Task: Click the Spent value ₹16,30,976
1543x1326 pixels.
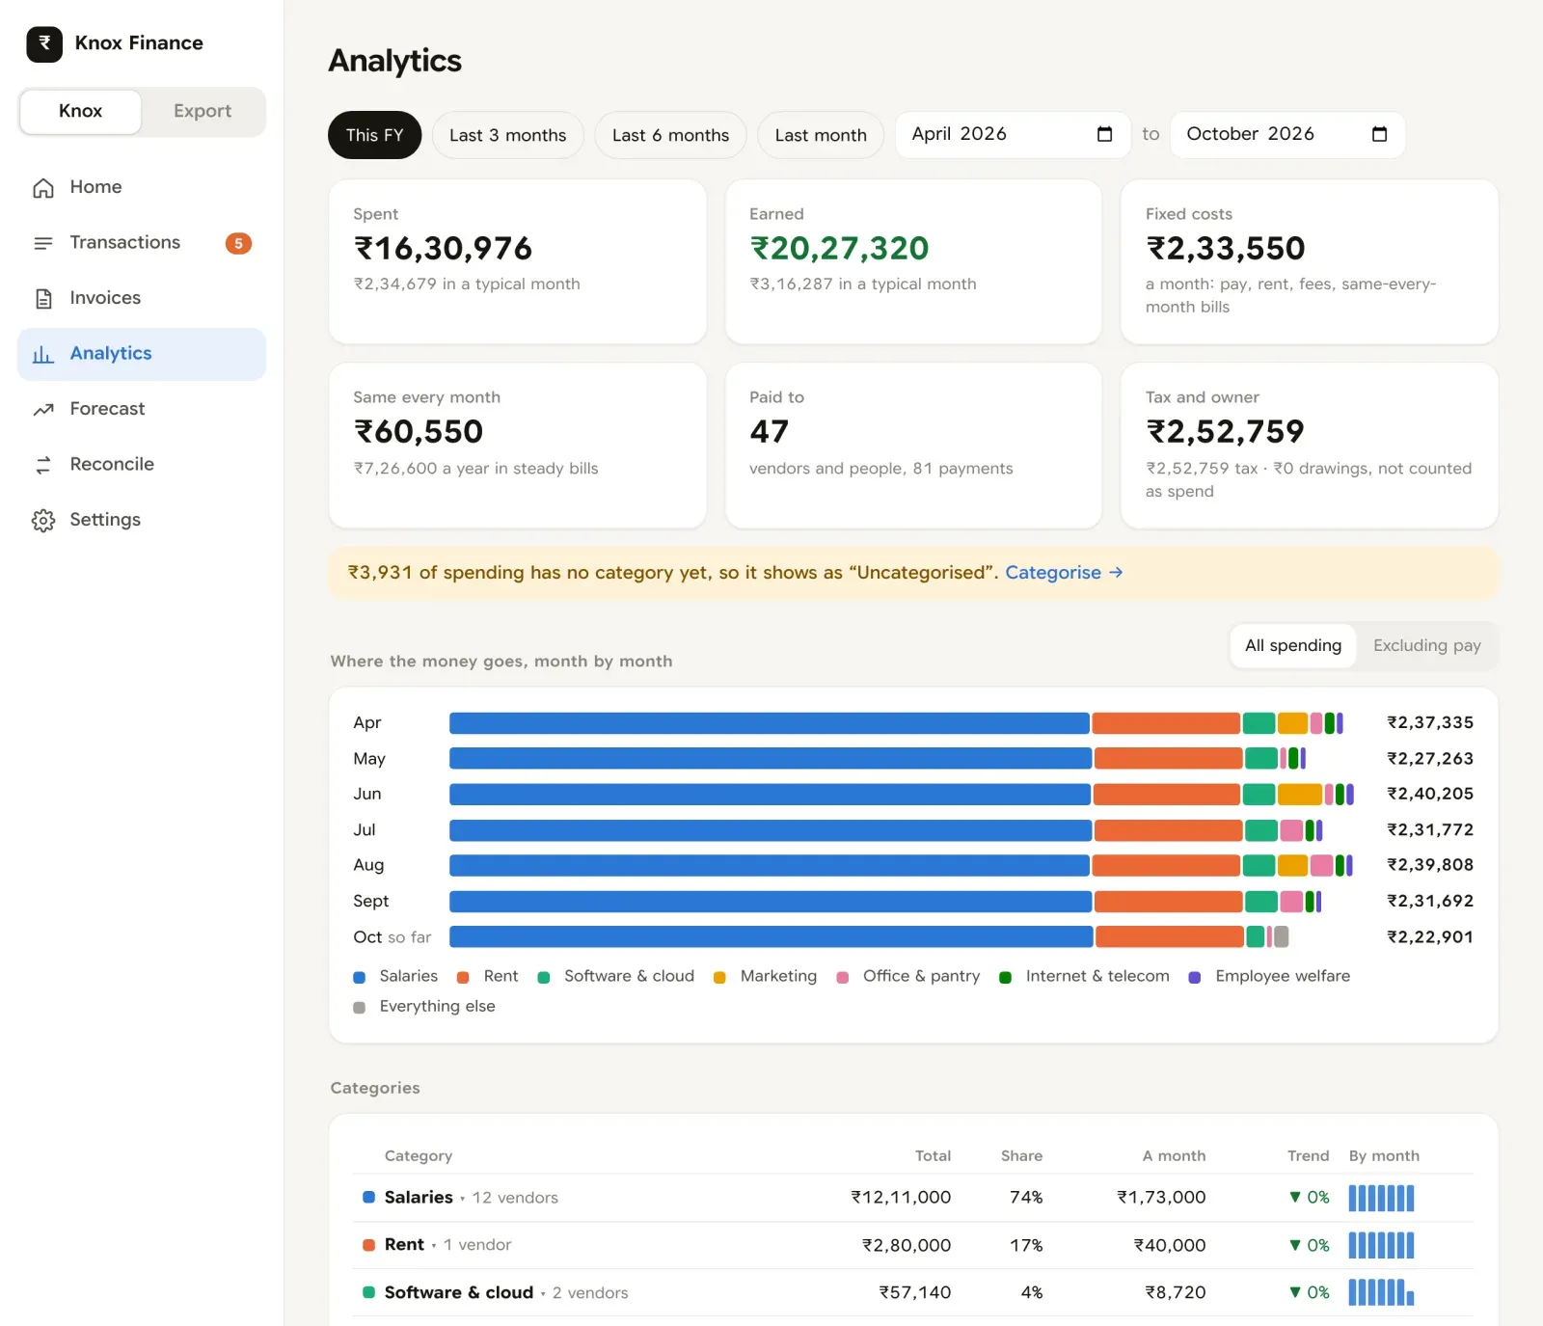Action: (x=444, y=249)
